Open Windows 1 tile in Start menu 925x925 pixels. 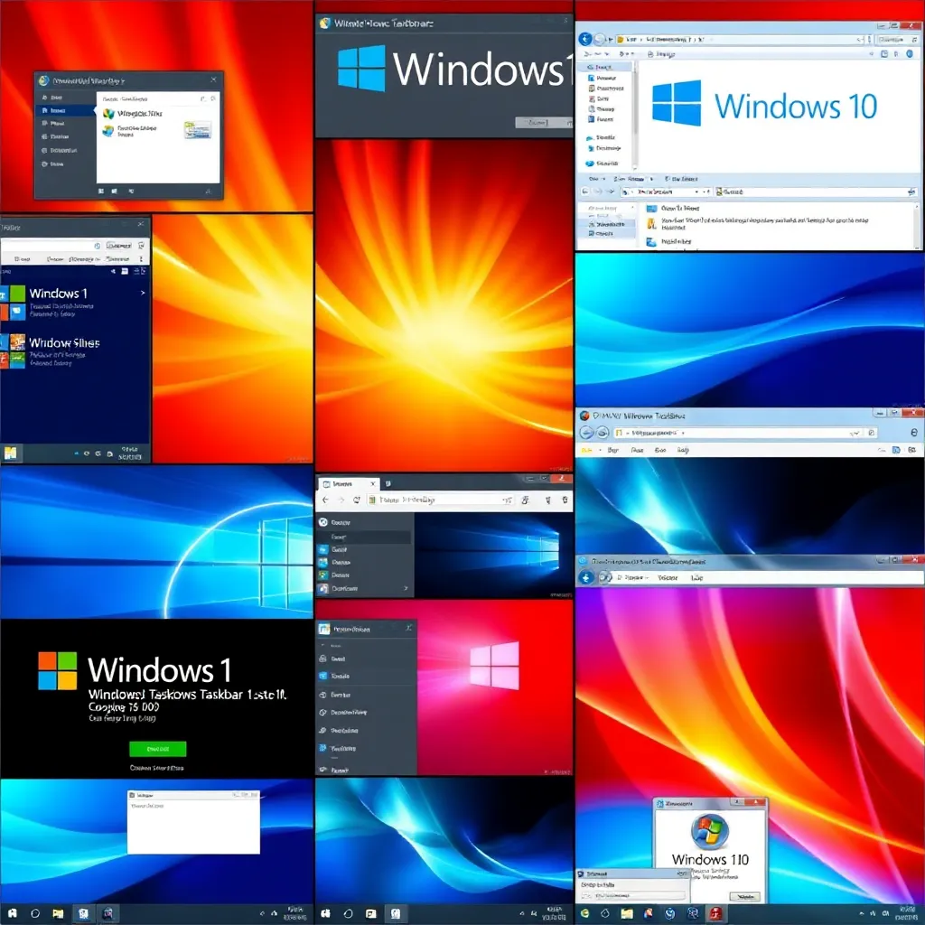pos(14,304)
